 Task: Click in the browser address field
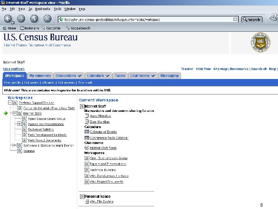[x=148, y=19]
